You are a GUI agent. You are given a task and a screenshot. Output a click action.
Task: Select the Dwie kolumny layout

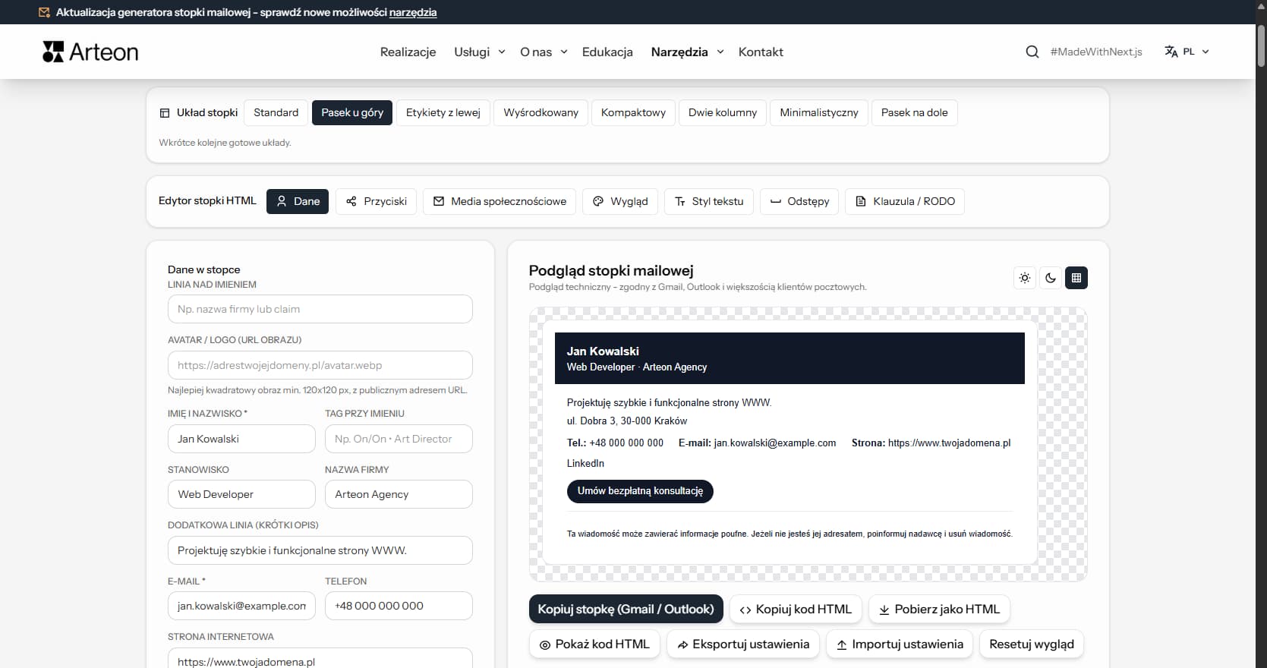(722, 112)
